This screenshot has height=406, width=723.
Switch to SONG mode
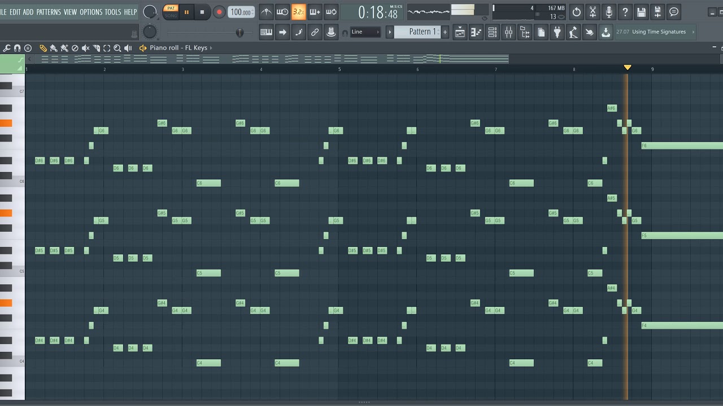(x=171, y=15)
